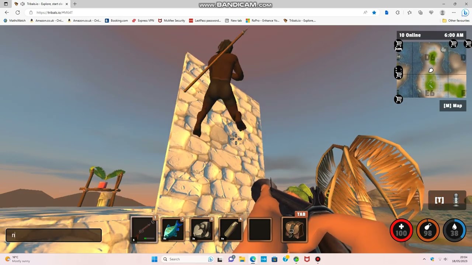Open the tab actions menu icon

click(6, 4)
